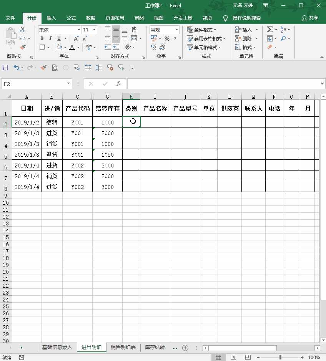326x361 pixels.
Task: Increase indent icon
Action: tap(116, 47)
